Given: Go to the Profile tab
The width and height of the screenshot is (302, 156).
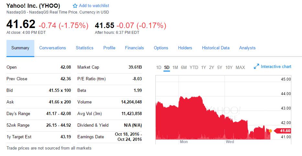Looking at the screenshot, I should point(109,48).
